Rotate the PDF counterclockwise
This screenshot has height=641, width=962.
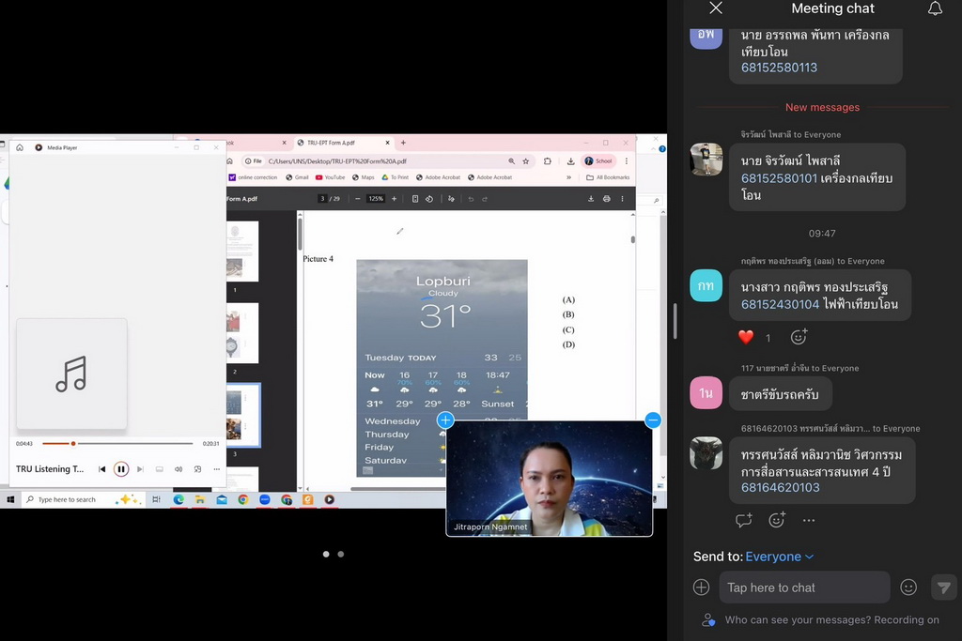click(429, 199)
